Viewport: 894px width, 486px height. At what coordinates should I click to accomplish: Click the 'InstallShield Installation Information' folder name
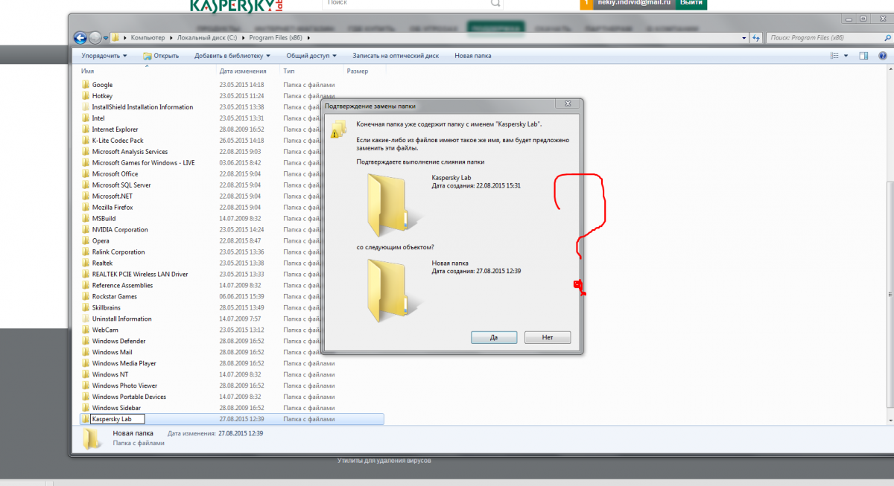(142, 107)
